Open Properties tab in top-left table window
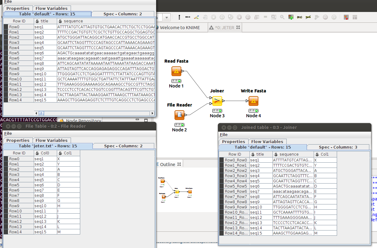Viewport: 377px width, 248px height. [x=18, y=8]
